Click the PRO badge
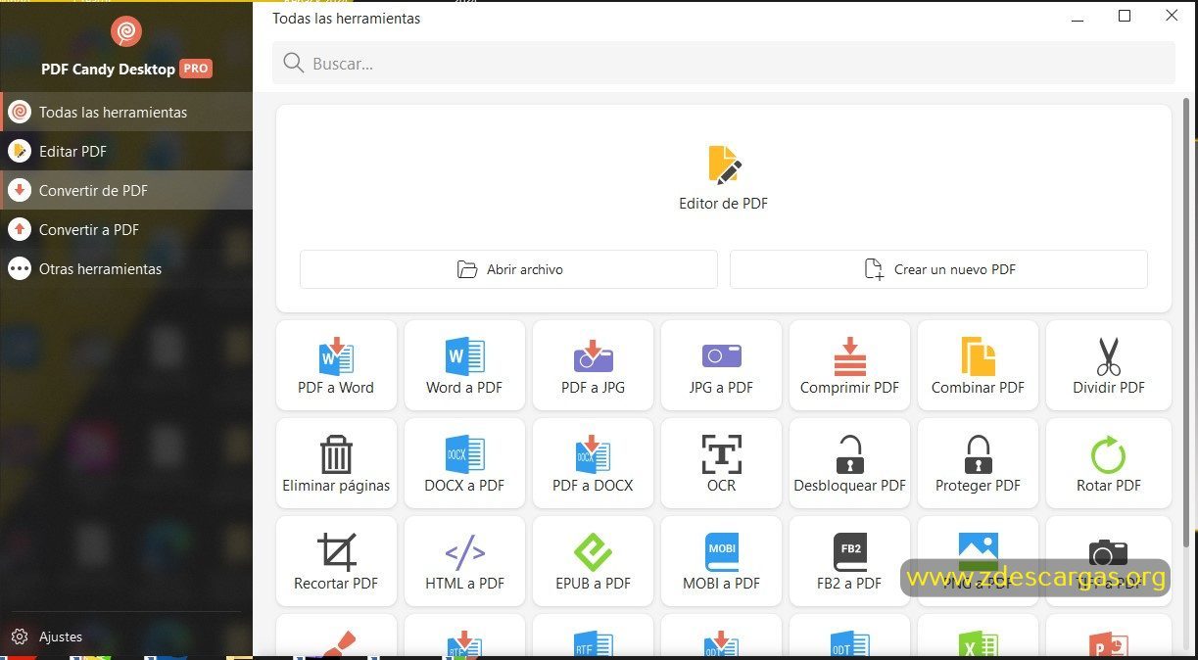This screenshot has height=660, width=1198. pos(196,69)
